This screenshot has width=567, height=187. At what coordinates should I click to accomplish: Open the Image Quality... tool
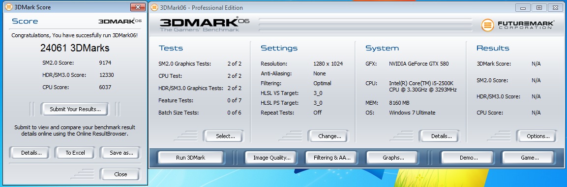tap(271, 158)
